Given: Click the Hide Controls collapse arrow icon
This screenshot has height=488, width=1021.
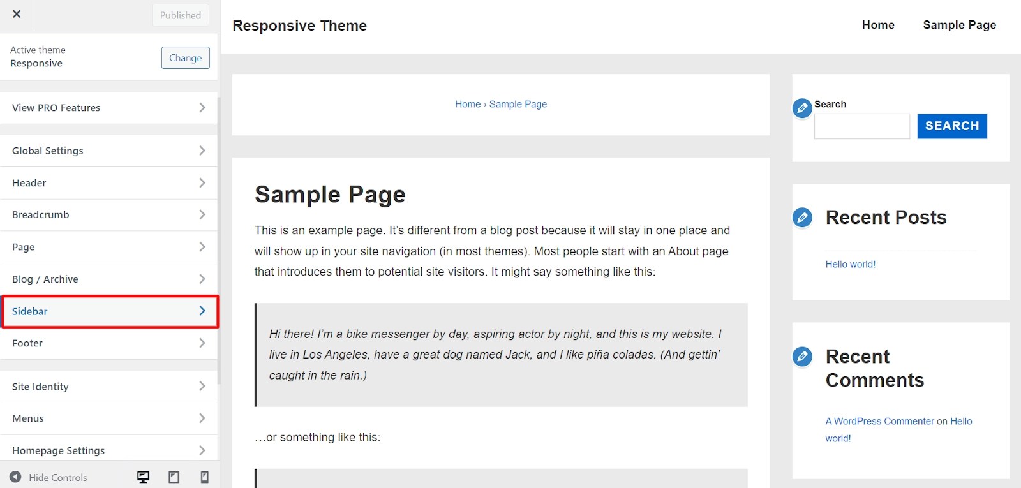Looking at the screenshot, I should pos(15,477).
